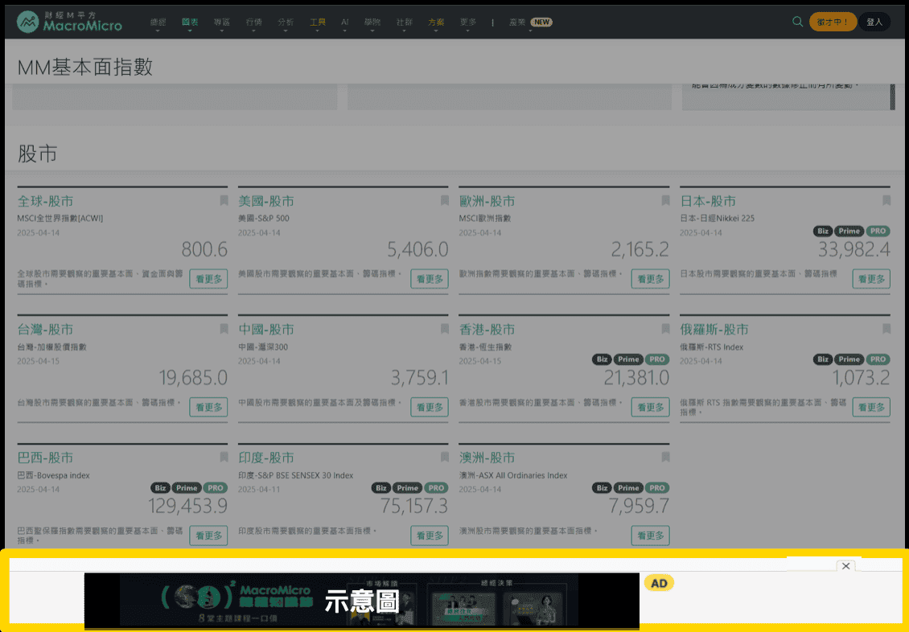Bookmark the 澳洲-股市 card

[665, 457]
